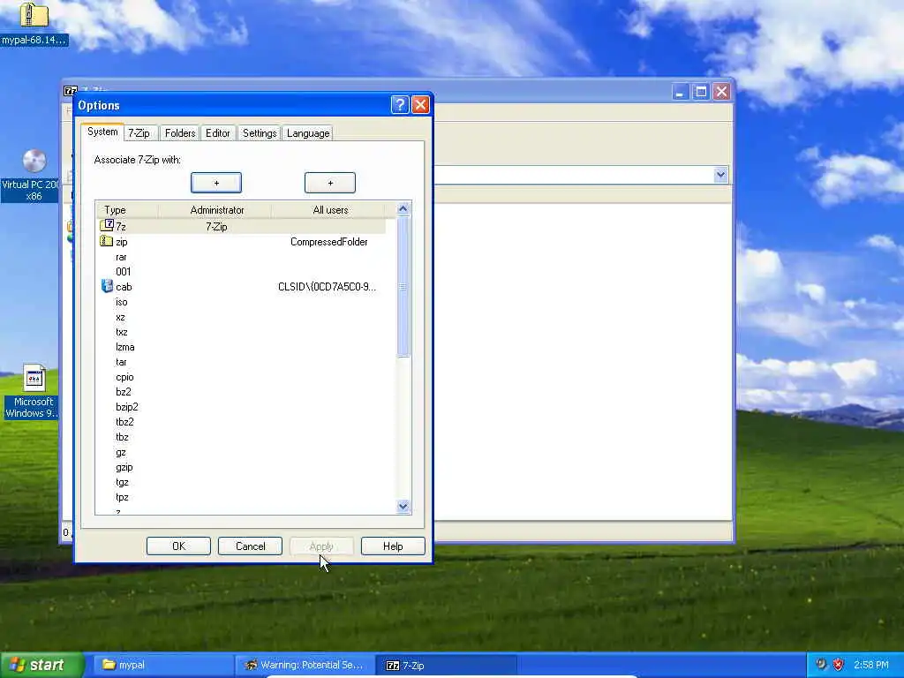This screenshot has width=904, height=678.
Task: Select the tbz2 row
Action: tap(240, 422)
